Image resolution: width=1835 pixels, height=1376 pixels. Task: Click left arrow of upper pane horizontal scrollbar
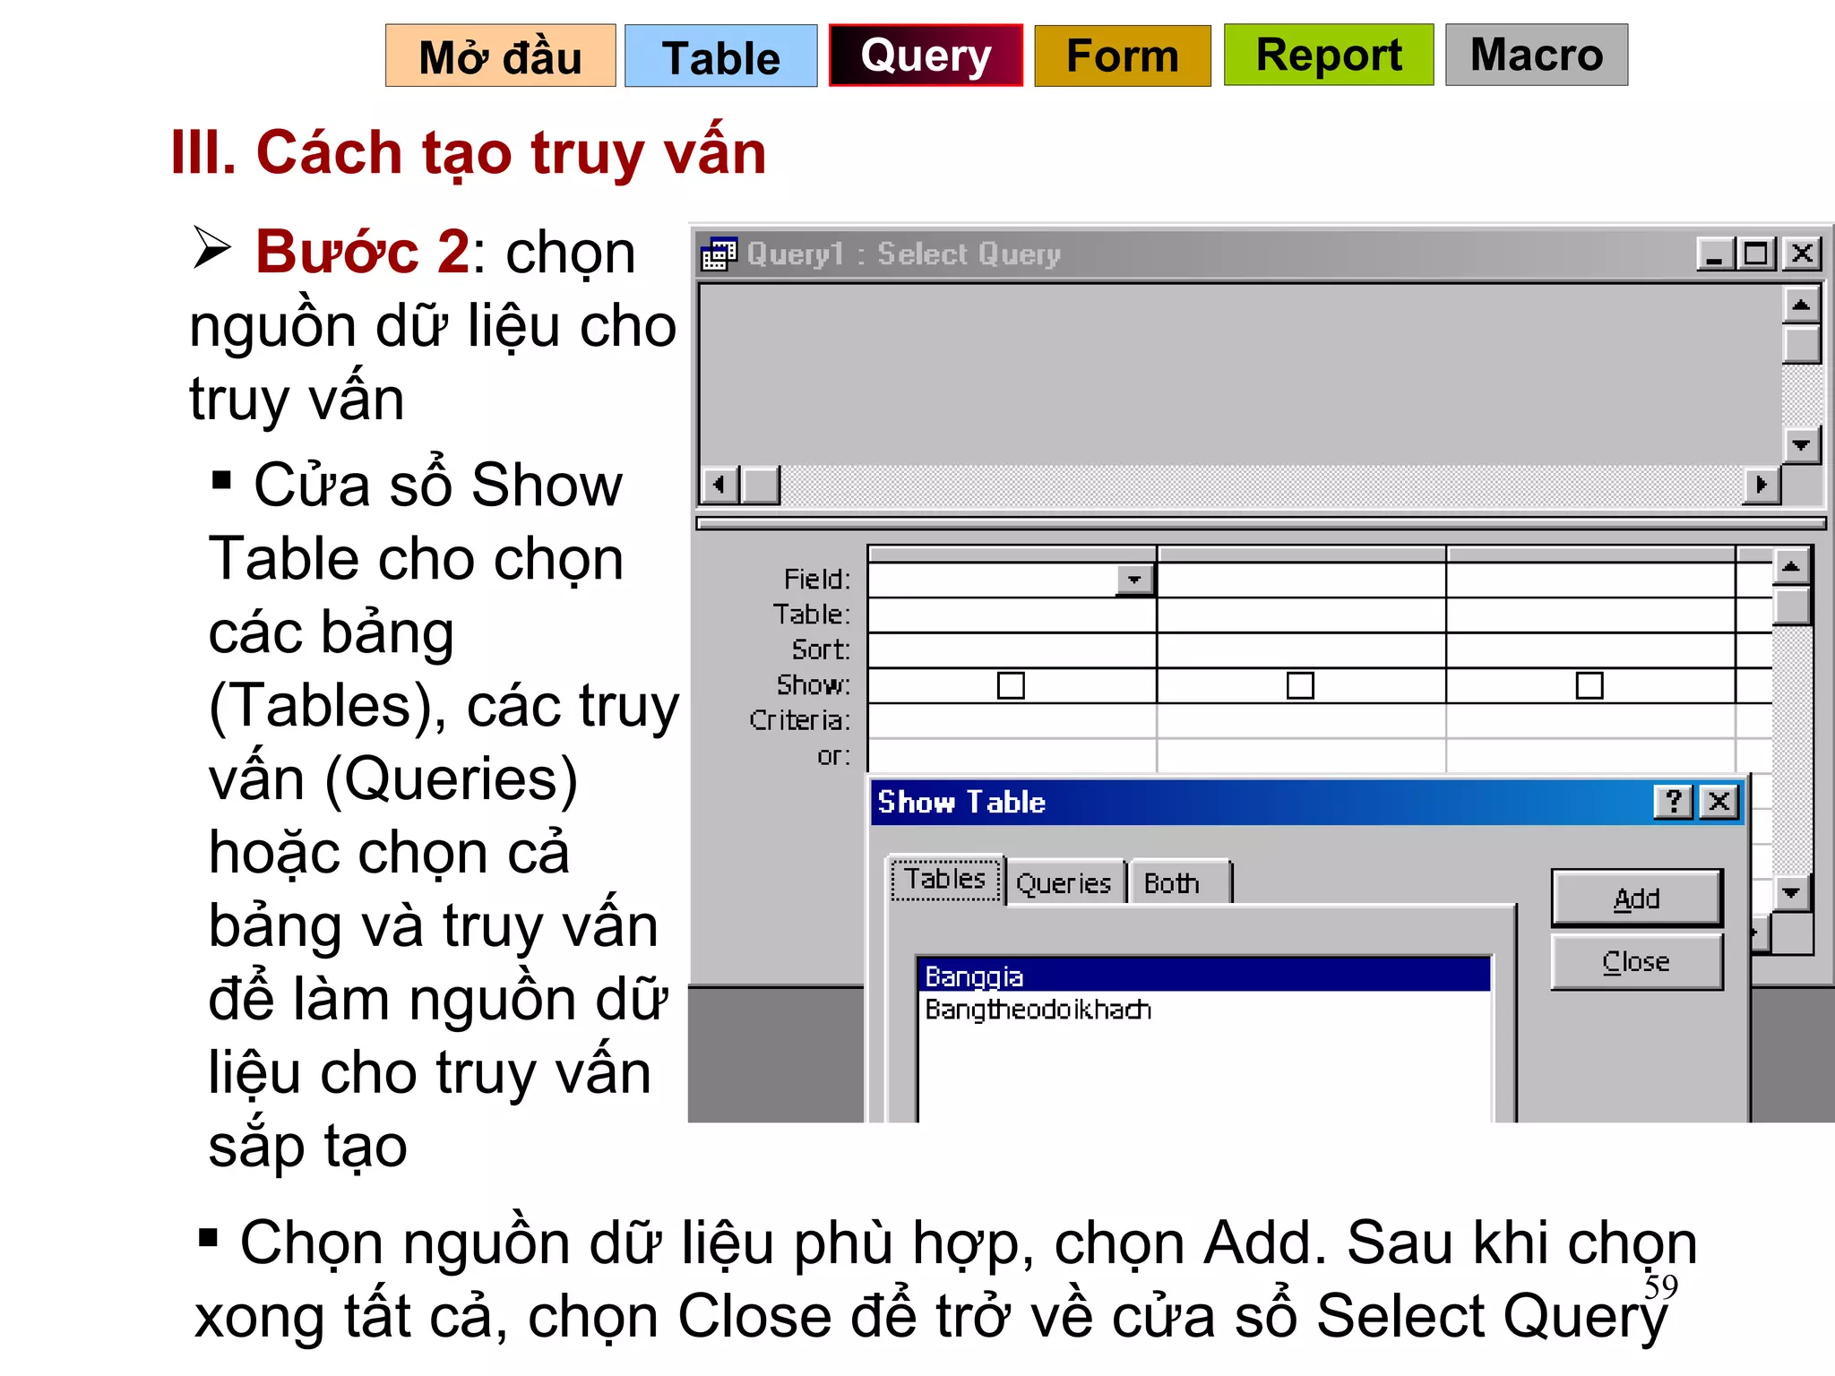pyautogui.click(x=719, y=485)
